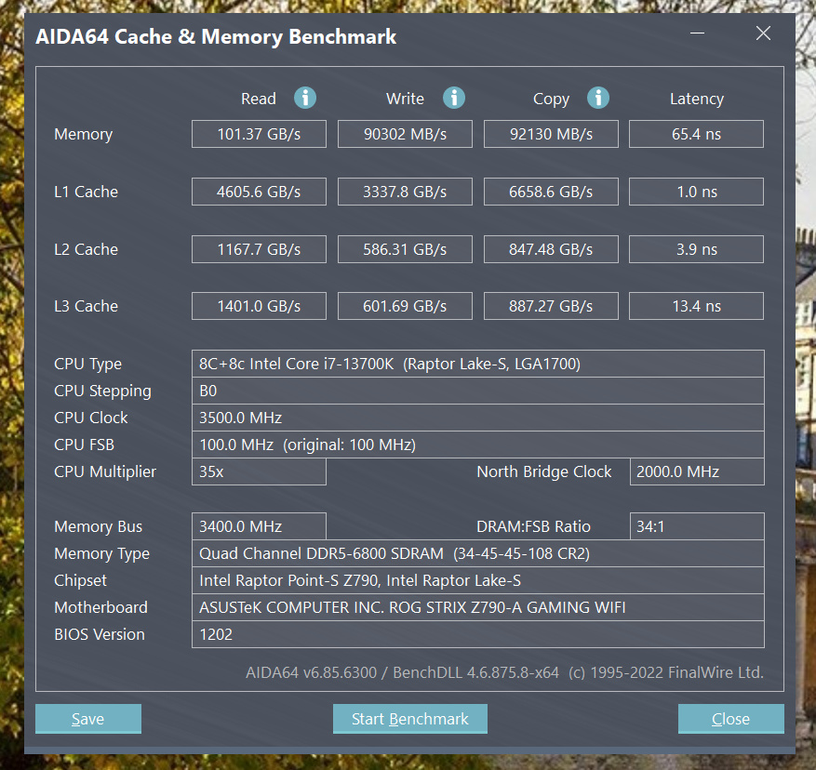The image size is (816, 770).
Task: Click the Close button at bottom
Action: [730, 719]
